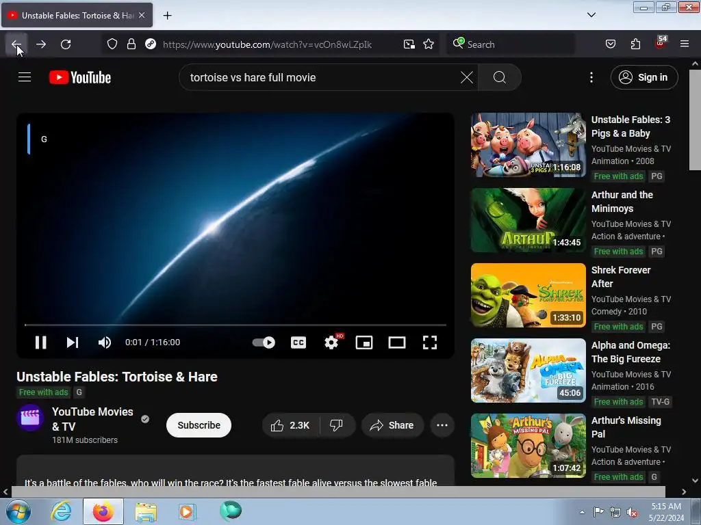This screenshot has width=701, height=525.
Task: Select the Unstable Fables browser tab
Action: point(77,15)
